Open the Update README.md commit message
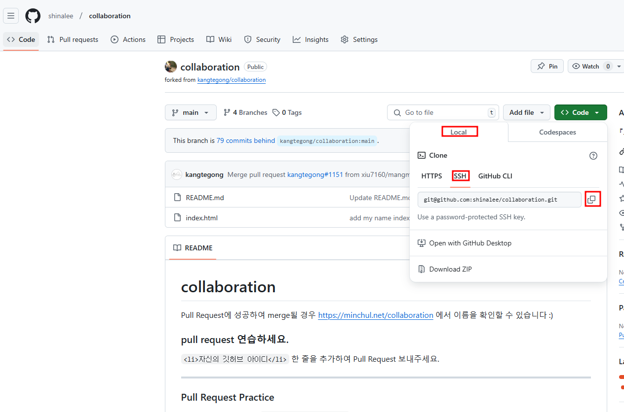Image resolution: width=624 pixels, height=412 pixels. coord(380,198)
